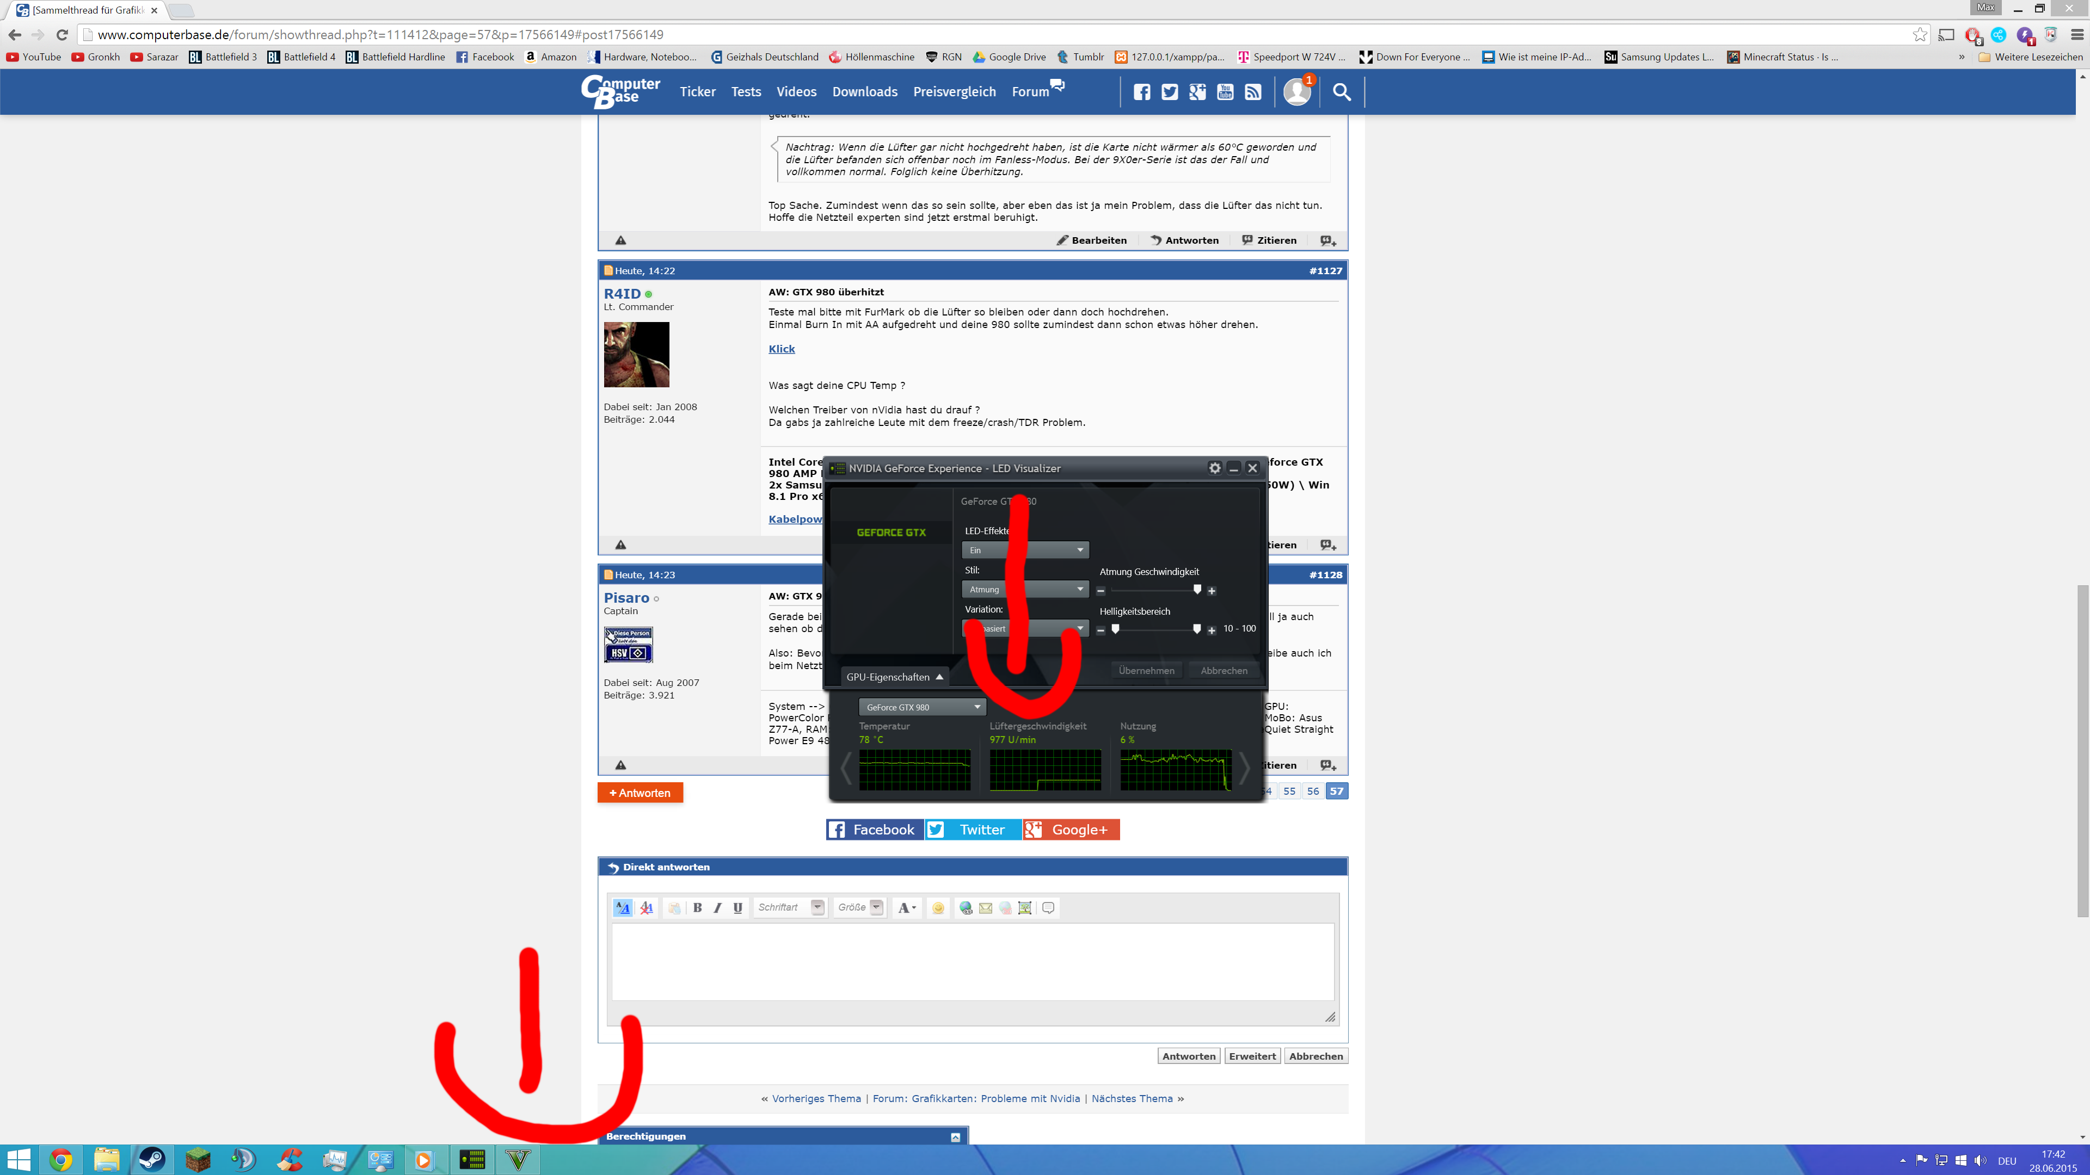Open the Preisvergleich menu item
Image resolution: width=2090 pixels, height=1175 pixels.
click(954, 91)
